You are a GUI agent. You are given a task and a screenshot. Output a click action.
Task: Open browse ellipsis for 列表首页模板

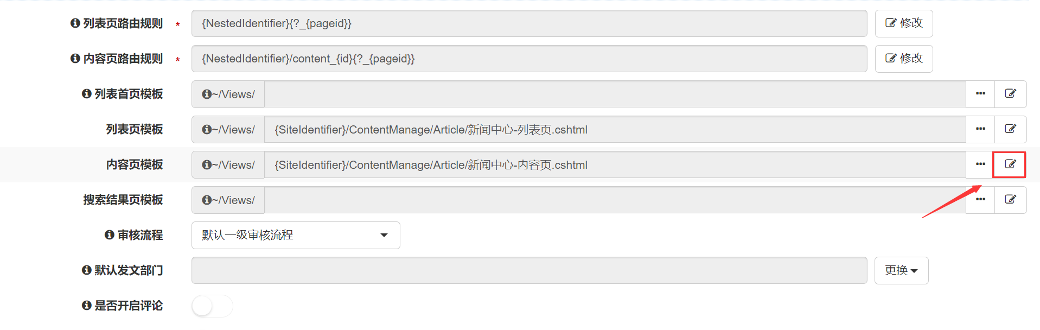980,94
